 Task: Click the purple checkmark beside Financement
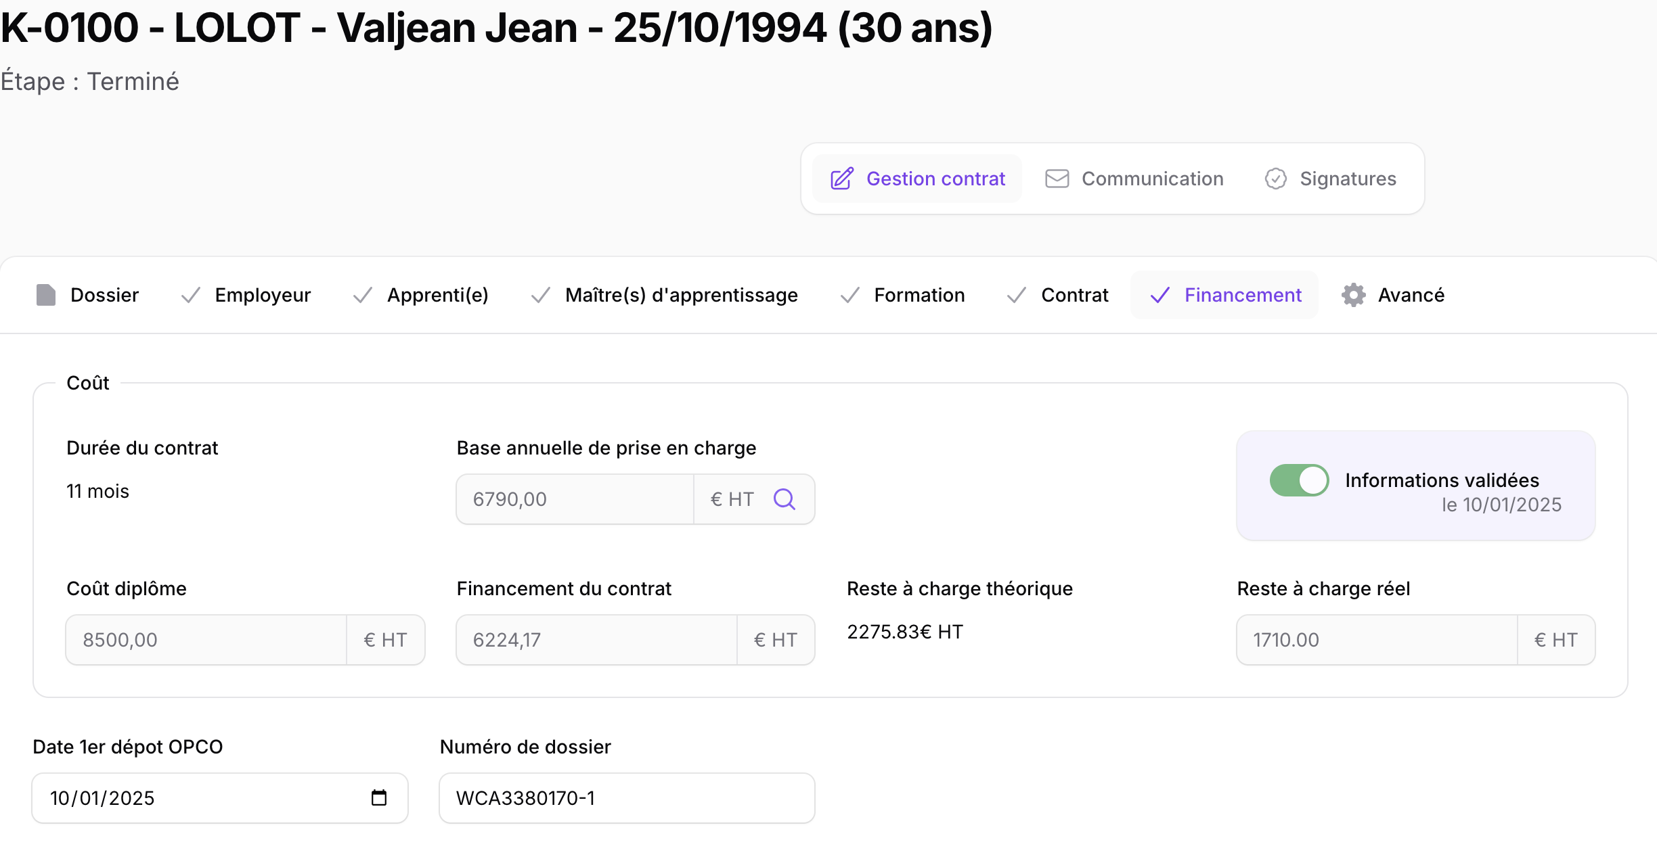click(1159, 295)
